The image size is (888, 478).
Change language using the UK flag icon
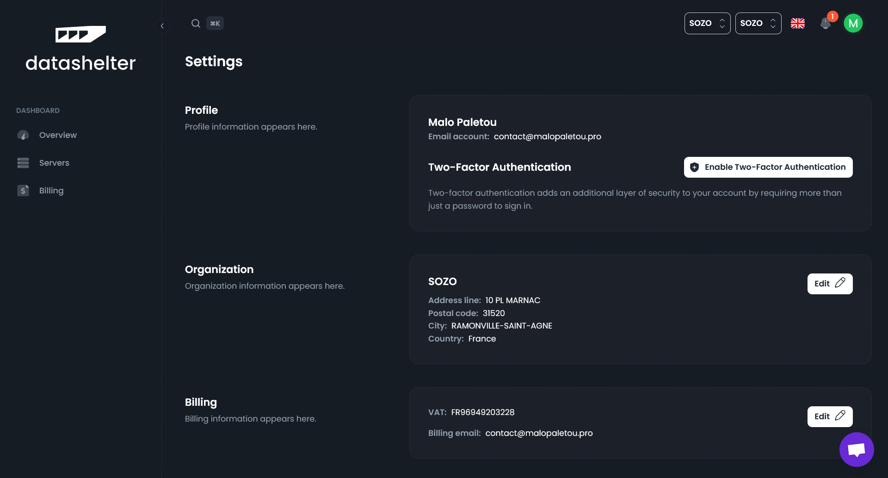tap(798, 23)
